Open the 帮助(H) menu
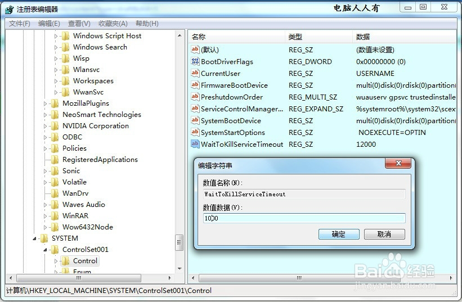Viewport: 462px width, 302px height. click(x=147, y=24)
